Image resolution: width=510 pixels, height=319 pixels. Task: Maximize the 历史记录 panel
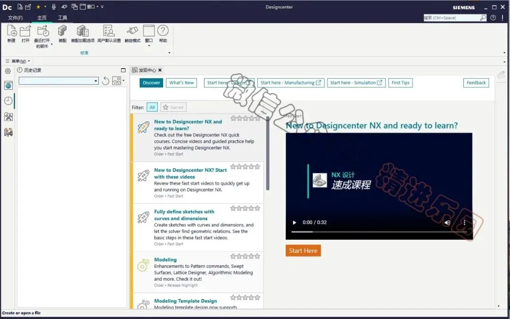pyautogui.click(x=123, y=70)
